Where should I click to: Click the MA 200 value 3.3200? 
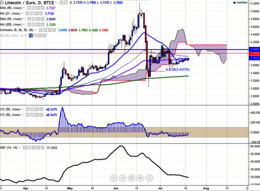(51, 24)
